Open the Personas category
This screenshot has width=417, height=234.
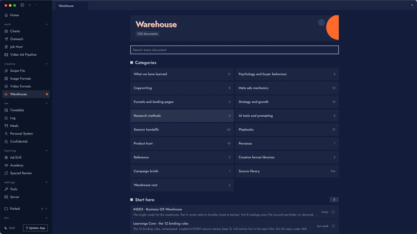coord(287,144)
